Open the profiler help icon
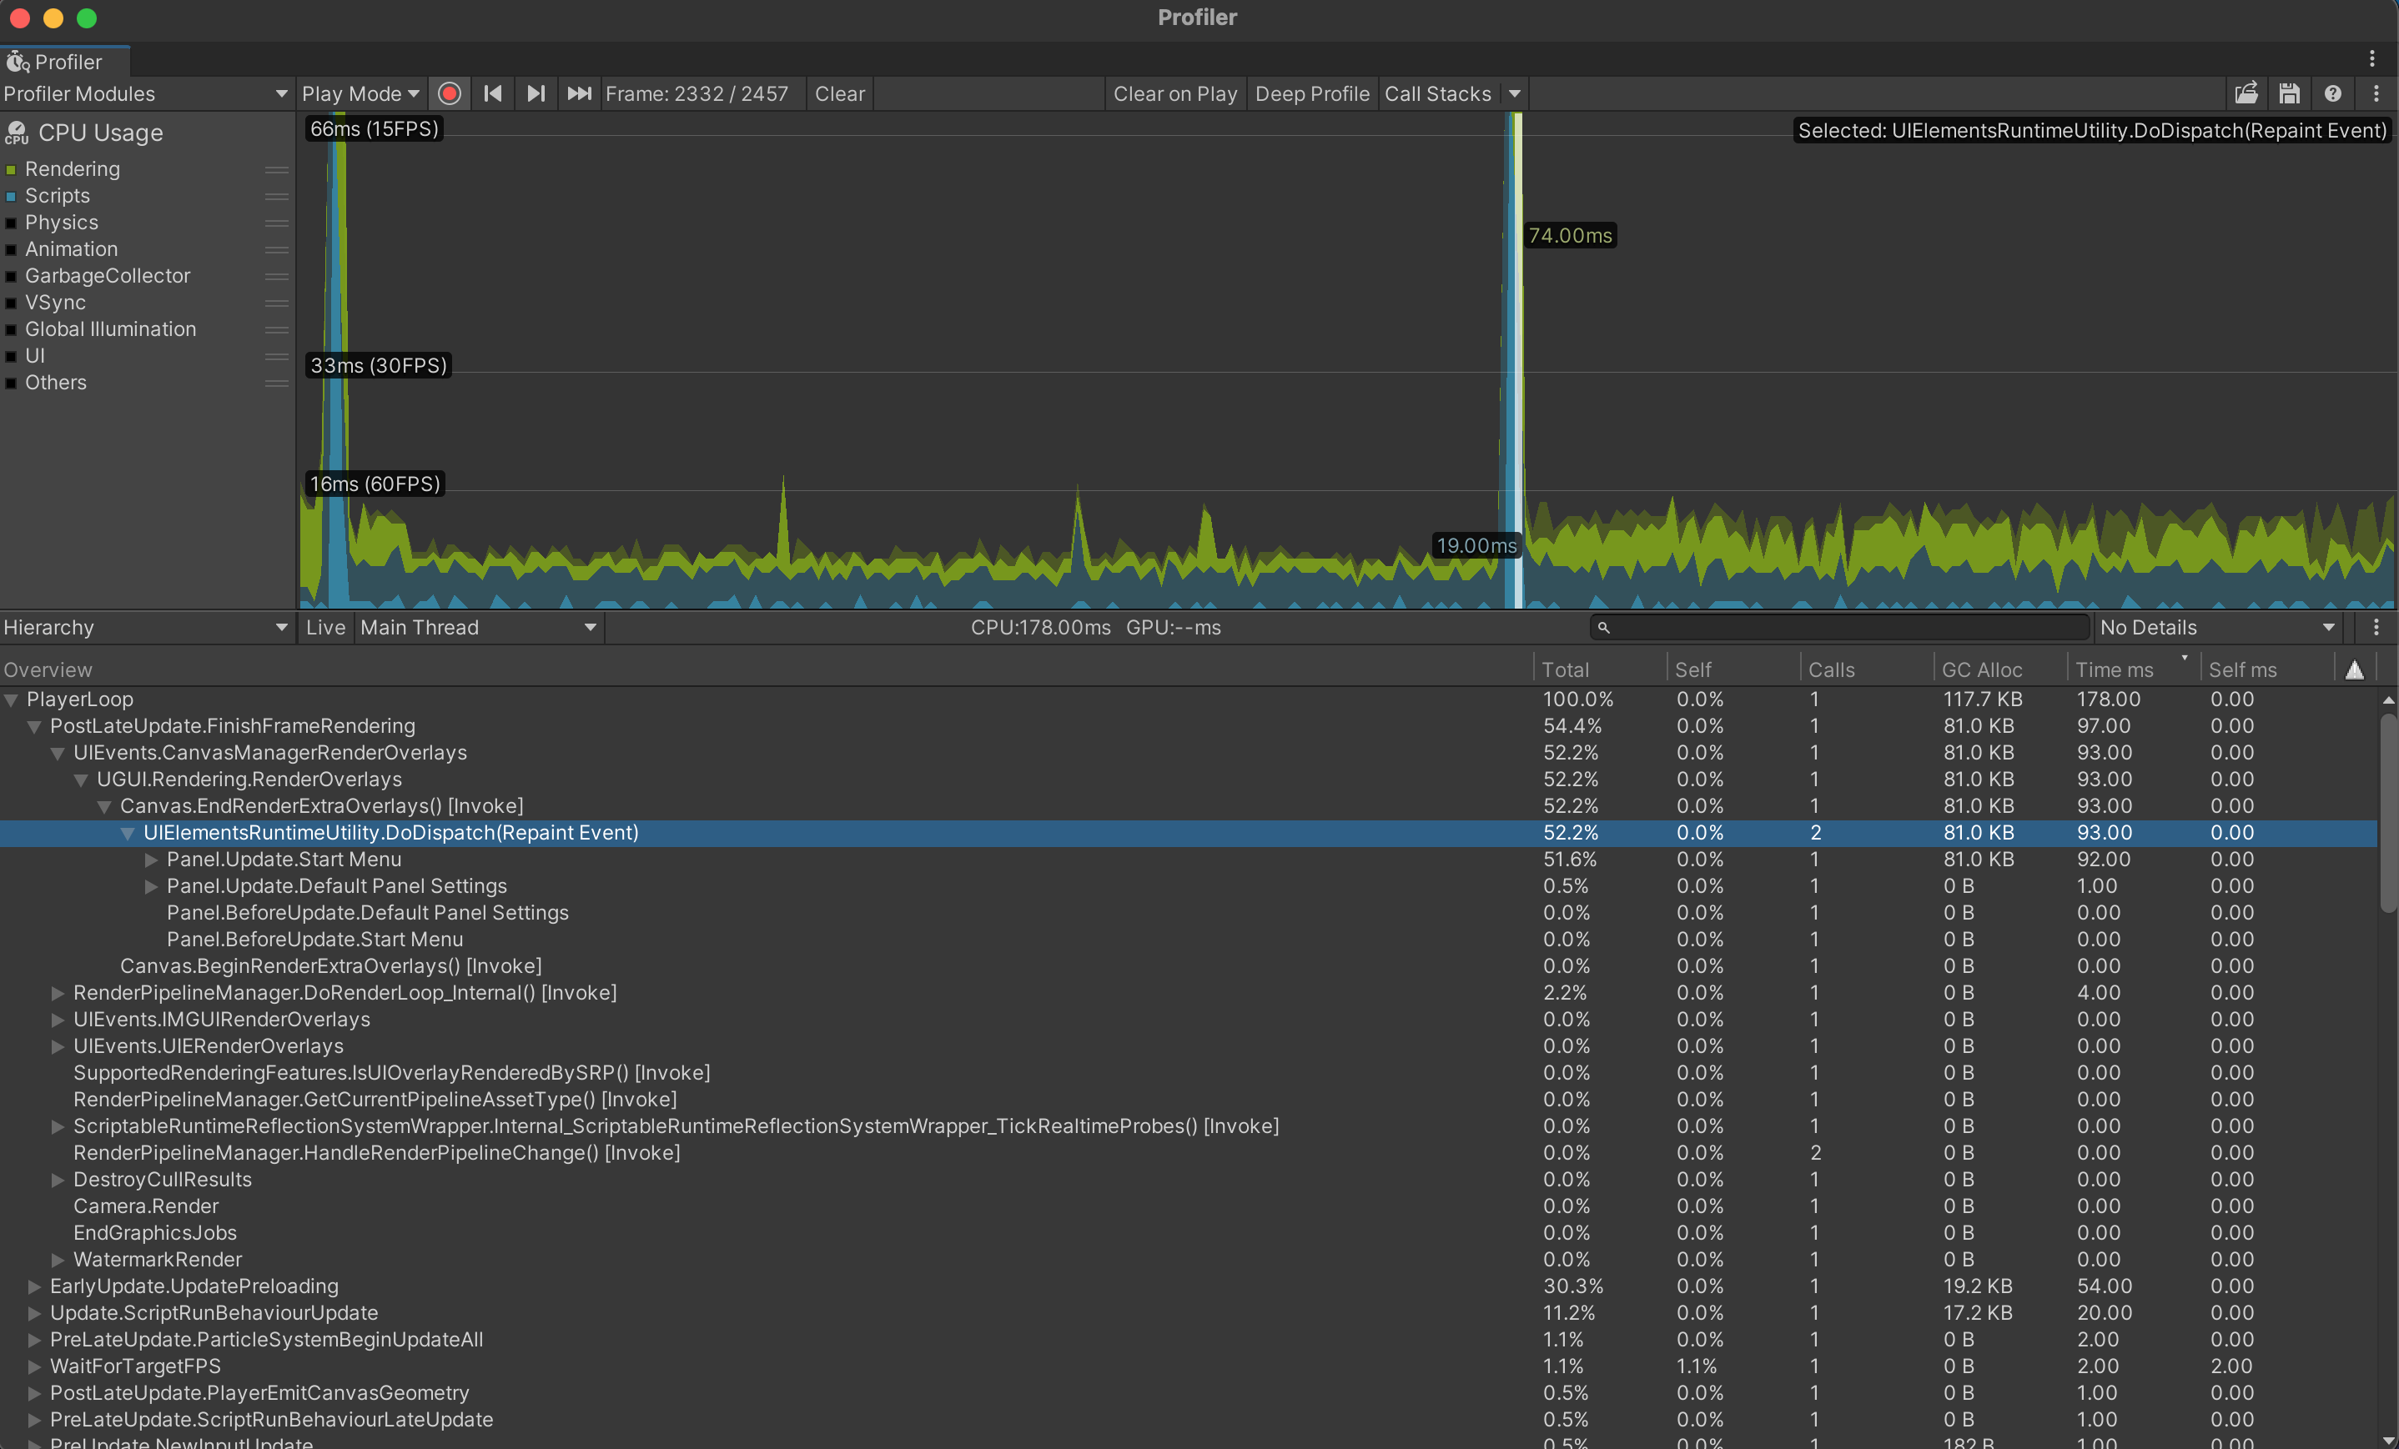The height and width of the screenshot is (1449, 2399). click(x=2333, y=93)
